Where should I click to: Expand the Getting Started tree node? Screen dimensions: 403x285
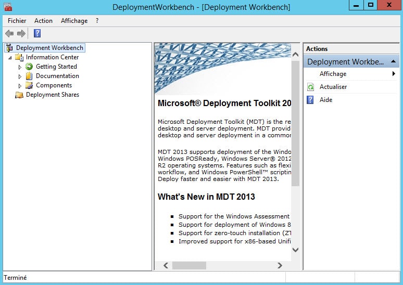20,67
